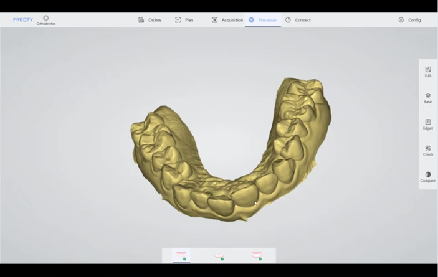Open the Check tool
The image size is (438, 277).
pos(428,151)
